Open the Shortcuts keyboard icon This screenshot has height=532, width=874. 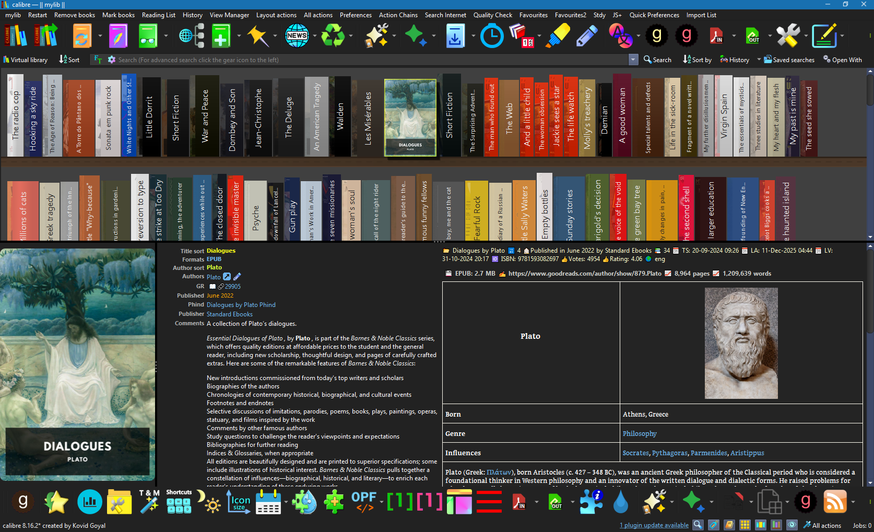[x=179, y=502]
